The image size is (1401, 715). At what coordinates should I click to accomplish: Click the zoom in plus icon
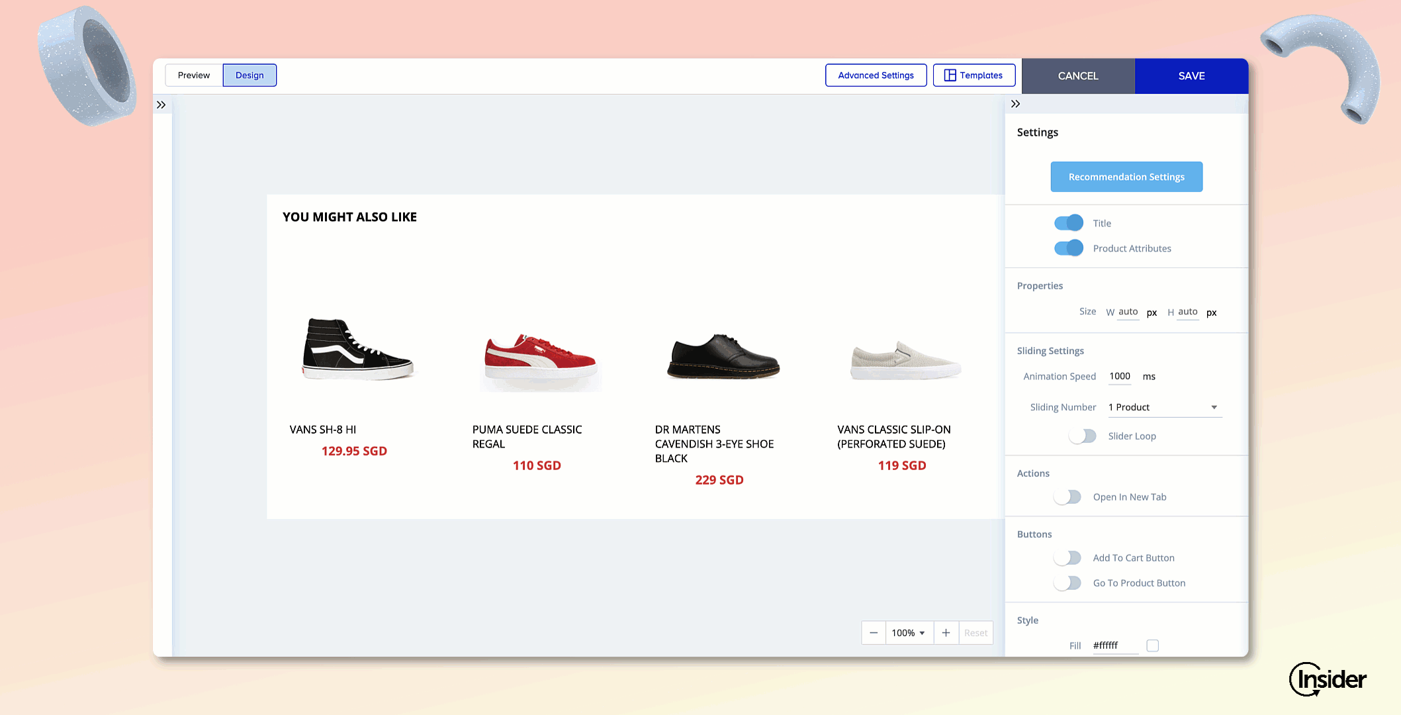click(x=946, y=633)
